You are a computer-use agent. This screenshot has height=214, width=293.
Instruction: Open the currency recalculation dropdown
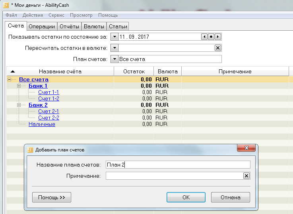[x=114, y=48]
